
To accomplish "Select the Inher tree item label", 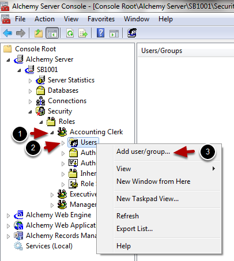I will tap(88, 173).
